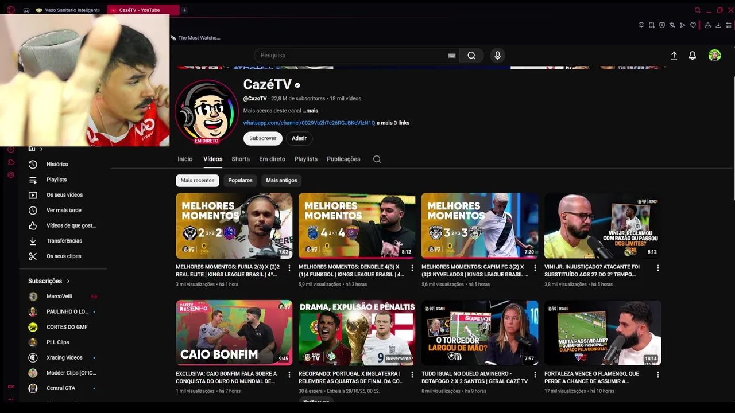This screenshot has height=413, width=735.
Task: Open options menu for Portugal x Inglaterra video
Action: pyautogui.click(x=412, y=375)
